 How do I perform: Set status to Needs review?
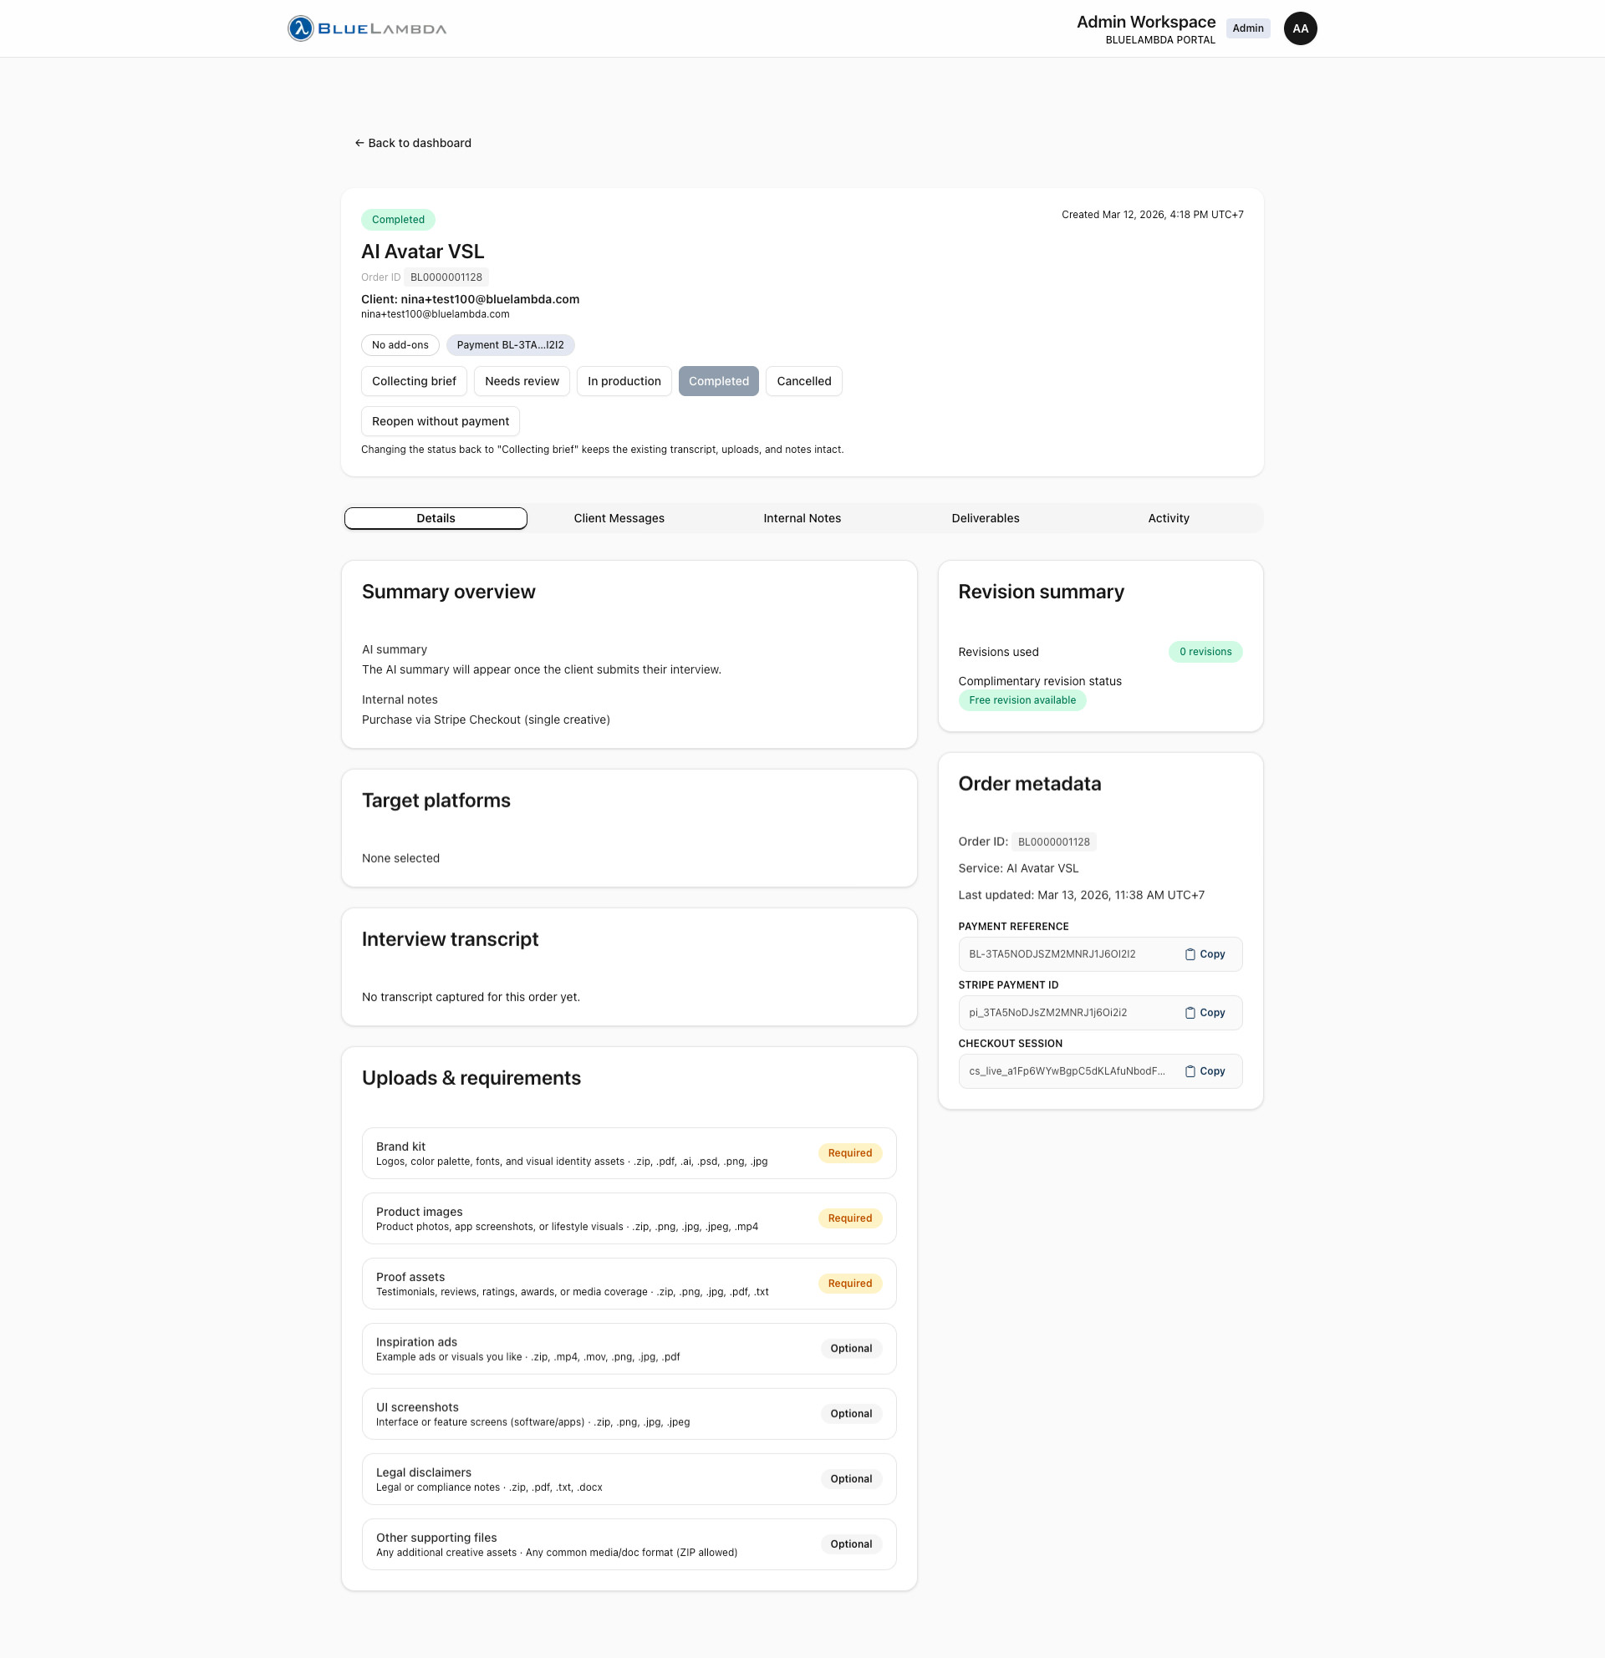click(522, 381)
